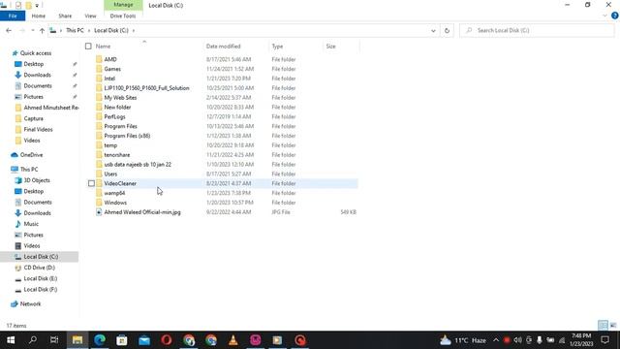This screenshot has height=349, width=620.
Task: Open address bar history dropdown
Action: coord(433,30)
